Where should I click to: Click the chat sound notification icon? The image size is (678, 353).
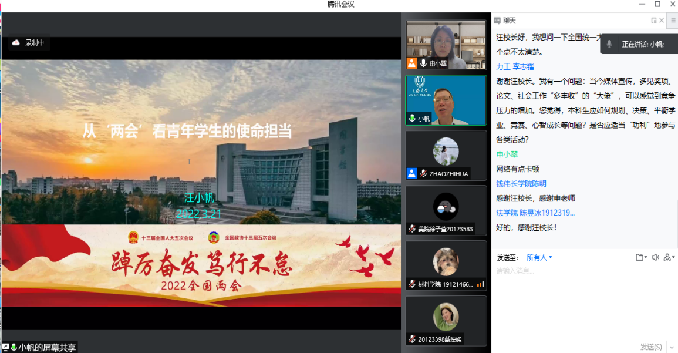click(x=655, y=257)
